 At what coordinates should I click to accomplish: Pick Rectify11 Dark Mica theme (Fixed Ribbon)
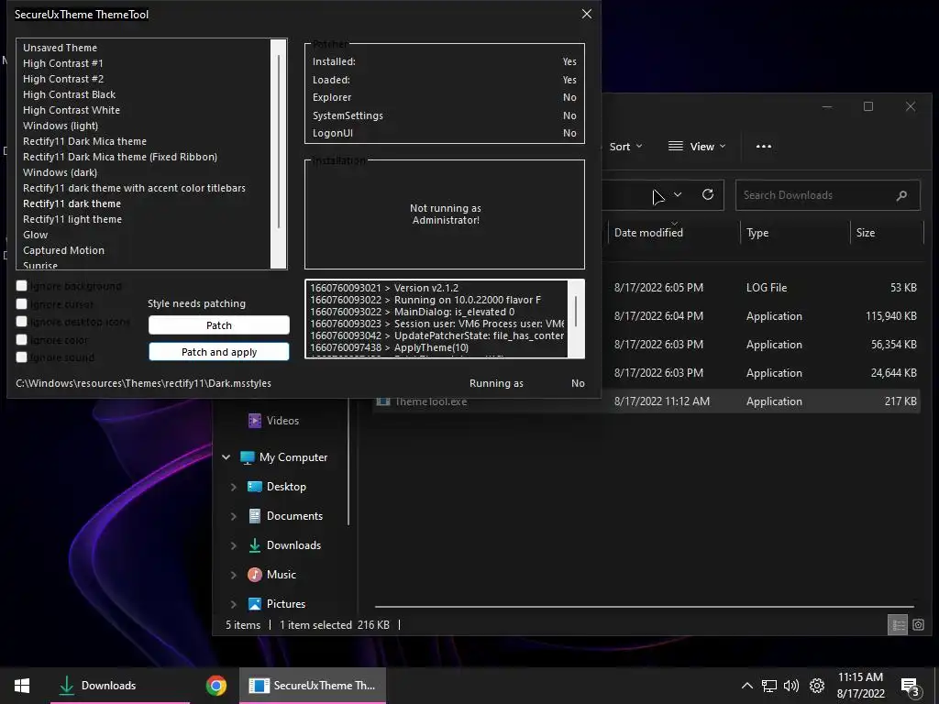pyautogui.click(x=120, y=157)
